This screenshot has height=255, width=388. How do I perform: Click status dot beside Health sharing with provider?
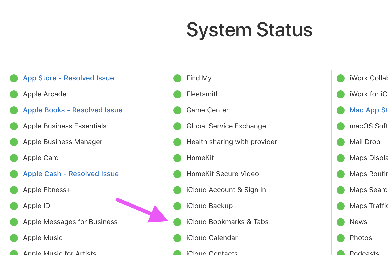point(177,142)
